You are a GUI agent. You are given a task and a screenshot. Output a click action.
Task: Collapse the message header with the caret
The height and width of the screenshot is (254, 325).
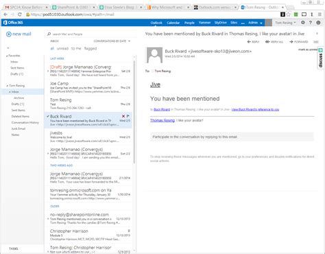pyautogui.click(x=317, y=34)
